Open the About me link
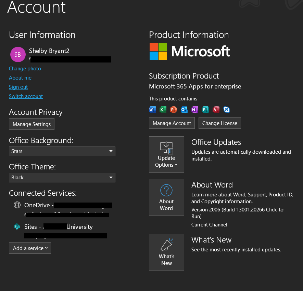 pyautogui.click(x=20, y=78)
